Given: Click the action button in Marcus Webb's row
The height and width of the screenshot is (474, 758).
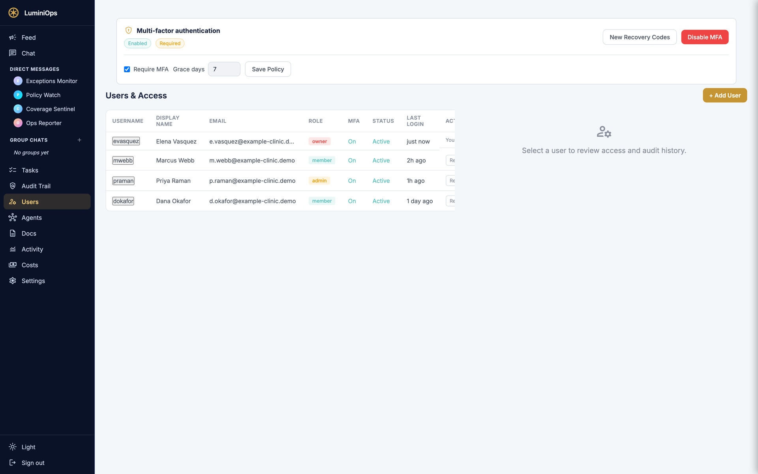Looking at the screenshot, I should (x=451, y=160).
